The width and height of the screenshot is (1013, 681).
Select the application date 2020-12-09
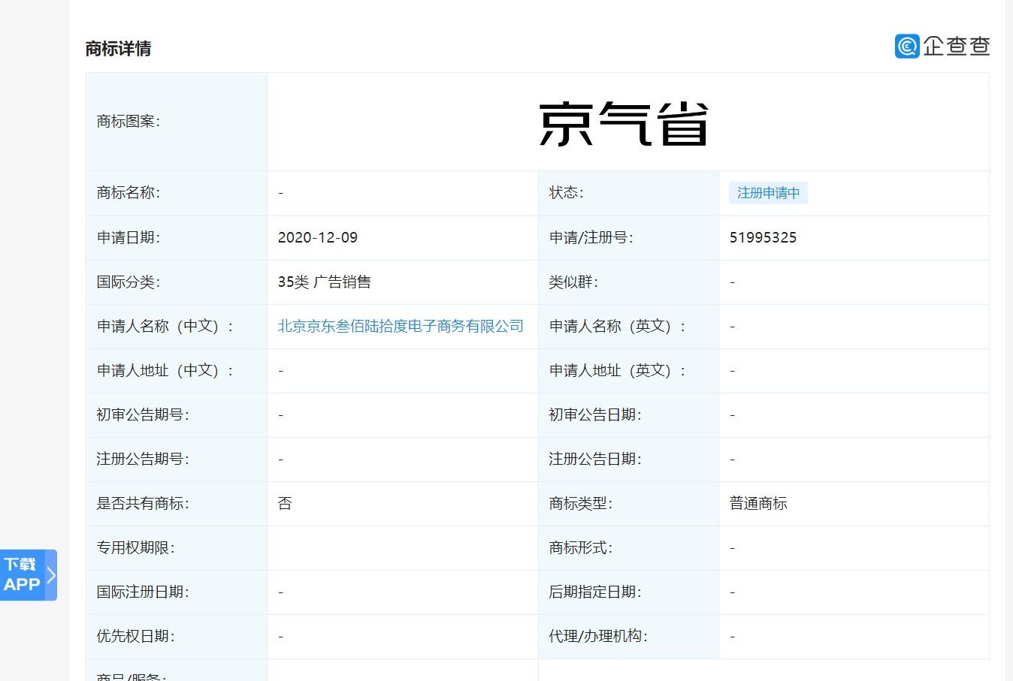(317, 238)
